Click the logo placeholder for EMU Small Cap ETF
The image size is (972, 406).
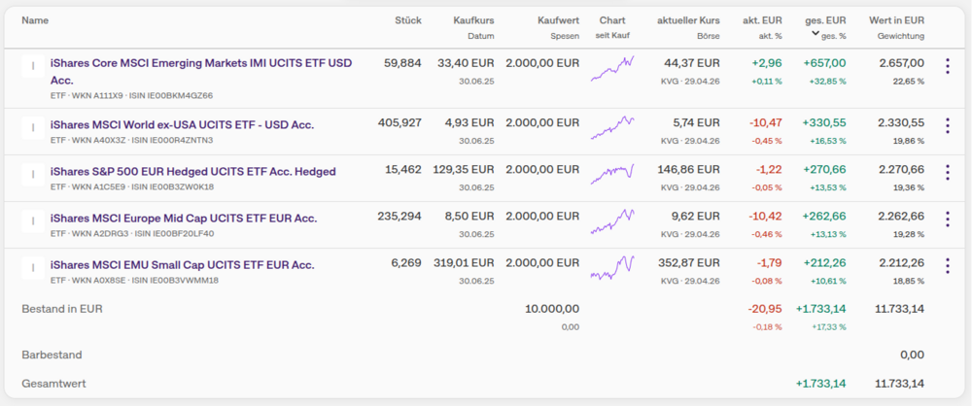coord(33,268)
